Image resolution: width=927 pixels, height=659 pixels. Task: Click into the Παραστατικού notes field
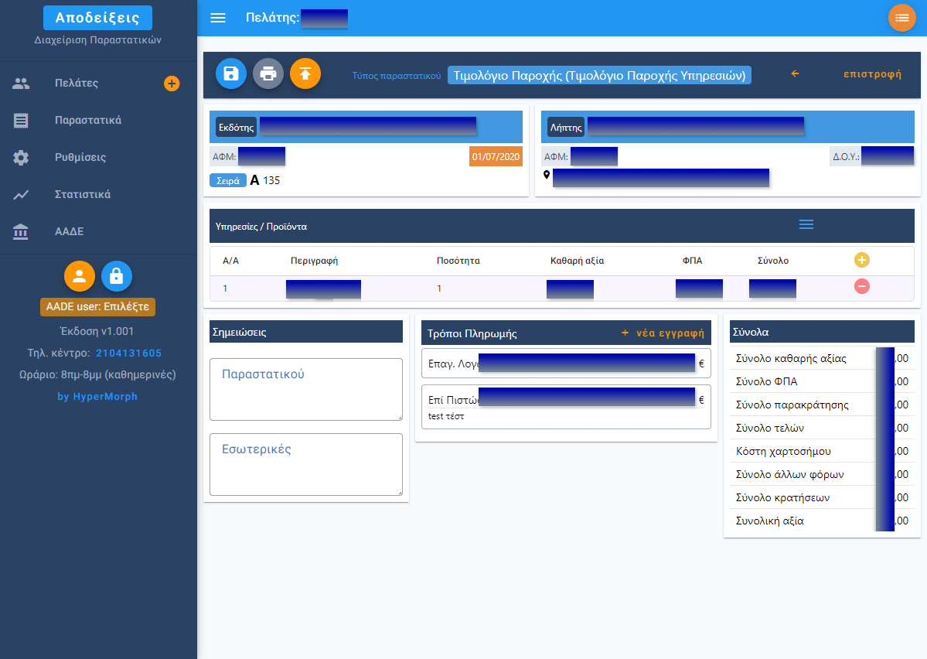tap(305, 389)
